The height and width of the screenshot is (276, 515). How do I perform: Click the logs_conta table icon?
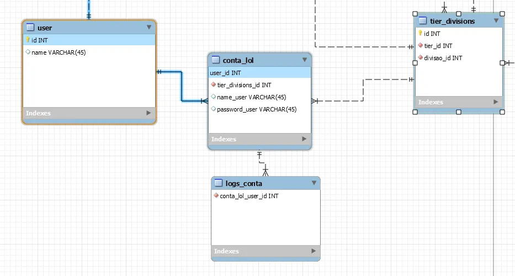pos(219,183)
